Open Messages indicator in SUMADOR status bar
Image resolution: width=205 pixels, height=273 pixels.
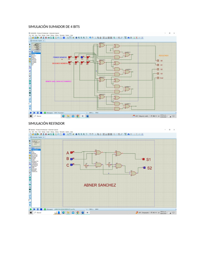pos(48,113)
